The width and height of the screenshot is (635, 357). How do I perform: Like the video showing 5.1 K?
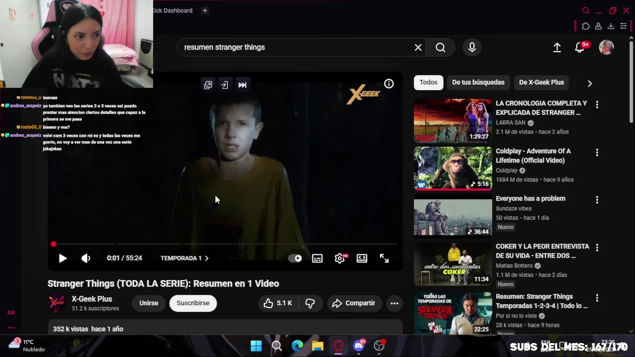click(278, 303)
